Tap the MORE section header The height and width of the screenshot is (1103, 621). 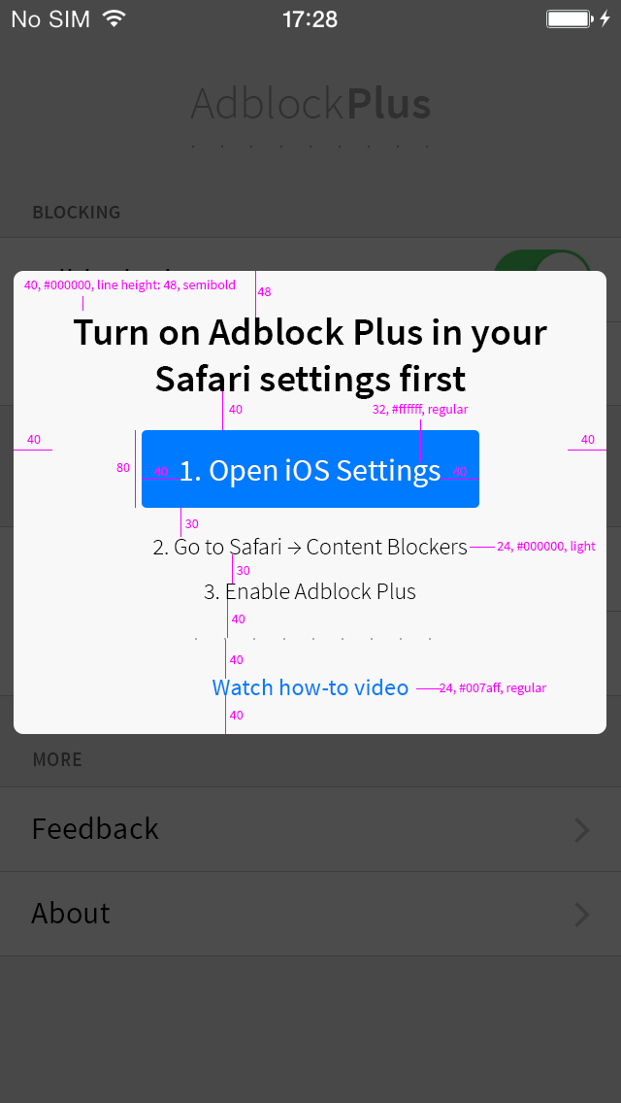(x=57, y=759)
